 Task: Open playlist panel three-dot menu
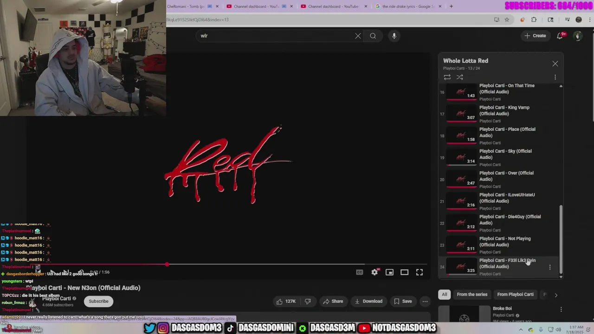(x=555, y=77)
